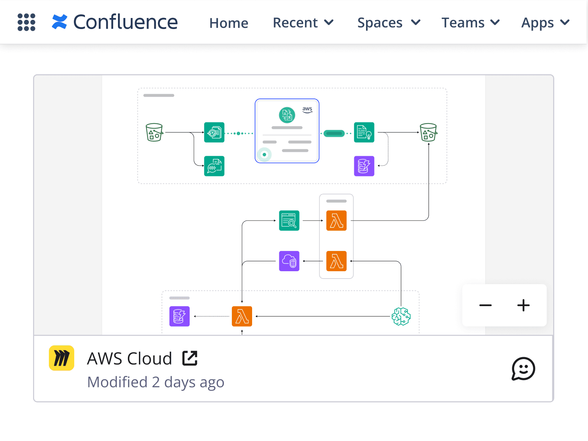This screenshot has width=588, height=441.
Task: Select the top Lambda icon in group
Action: 337,220
